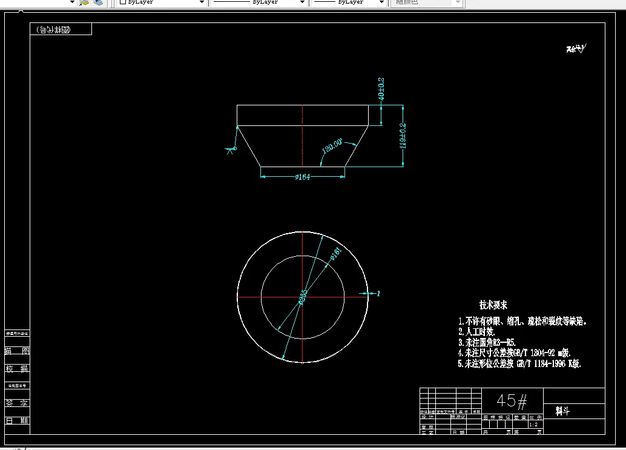
Task: Select the 119±0.2 dimension text
Action: coord(403,136)
